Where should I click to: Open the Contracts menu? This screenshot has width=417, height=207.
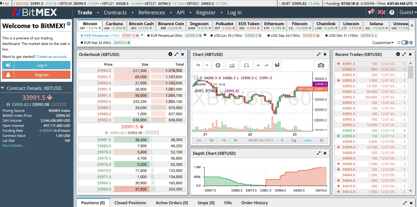coord(115,13)
